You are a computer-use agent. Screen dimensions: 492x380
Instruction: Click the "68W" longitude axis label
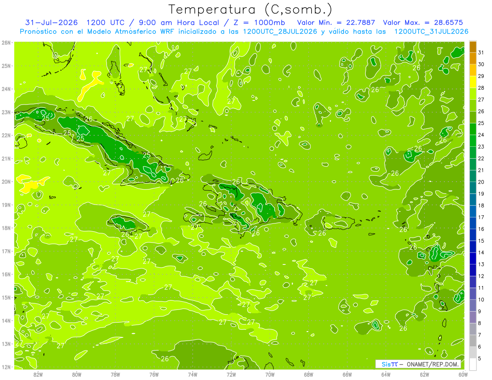coord(309,374)
